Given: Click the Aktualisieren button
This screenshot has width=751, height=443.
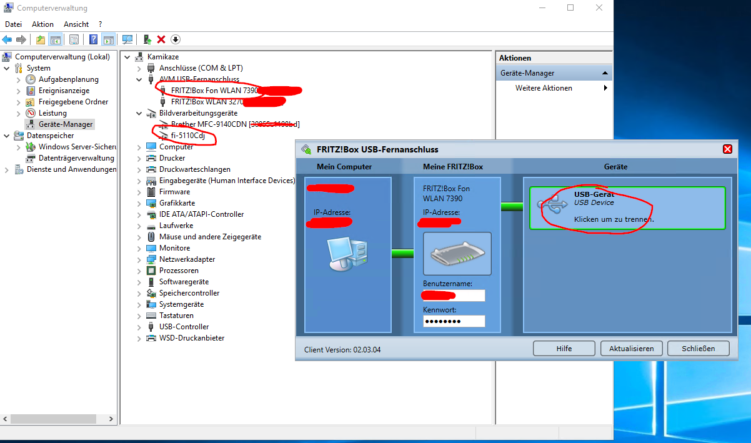Looking at the screenshot, I should click(x=632, y=349).
